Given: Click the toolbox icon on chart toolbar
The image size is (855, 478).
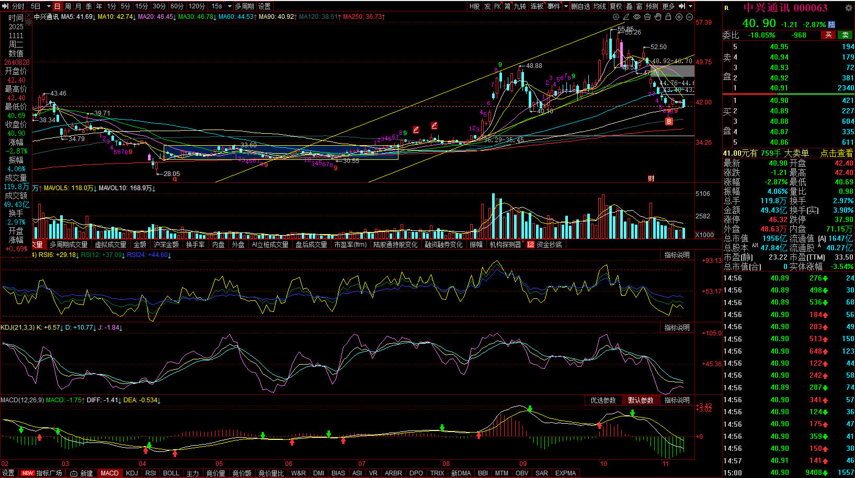Looking at the screenshot, I should click(x=647, y=17).
